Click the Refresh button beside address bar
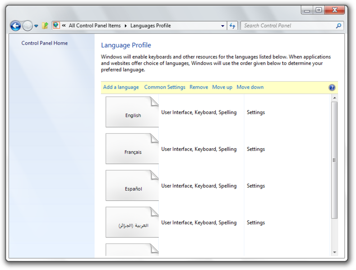The width and height of the screenshot is (356, 270). (x=232, y=26)
